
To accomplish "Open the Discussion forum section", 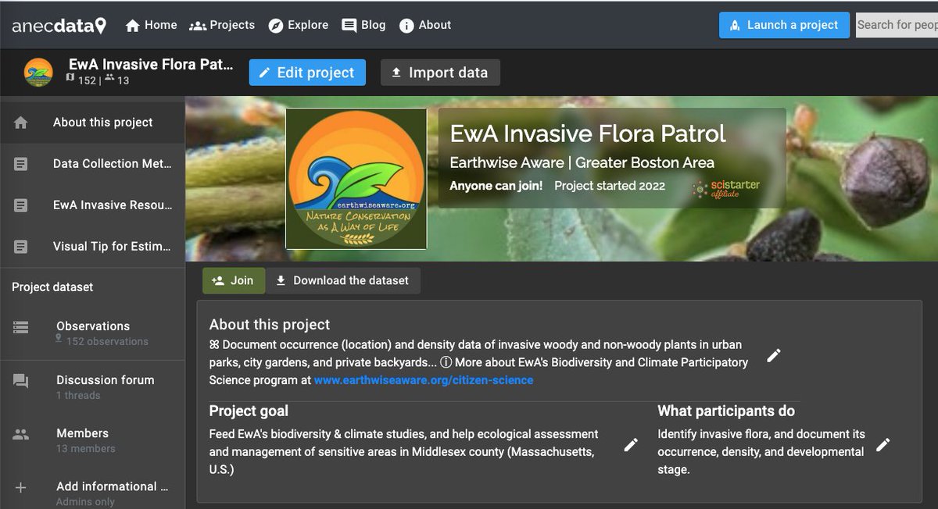I will tap(92, 386).
